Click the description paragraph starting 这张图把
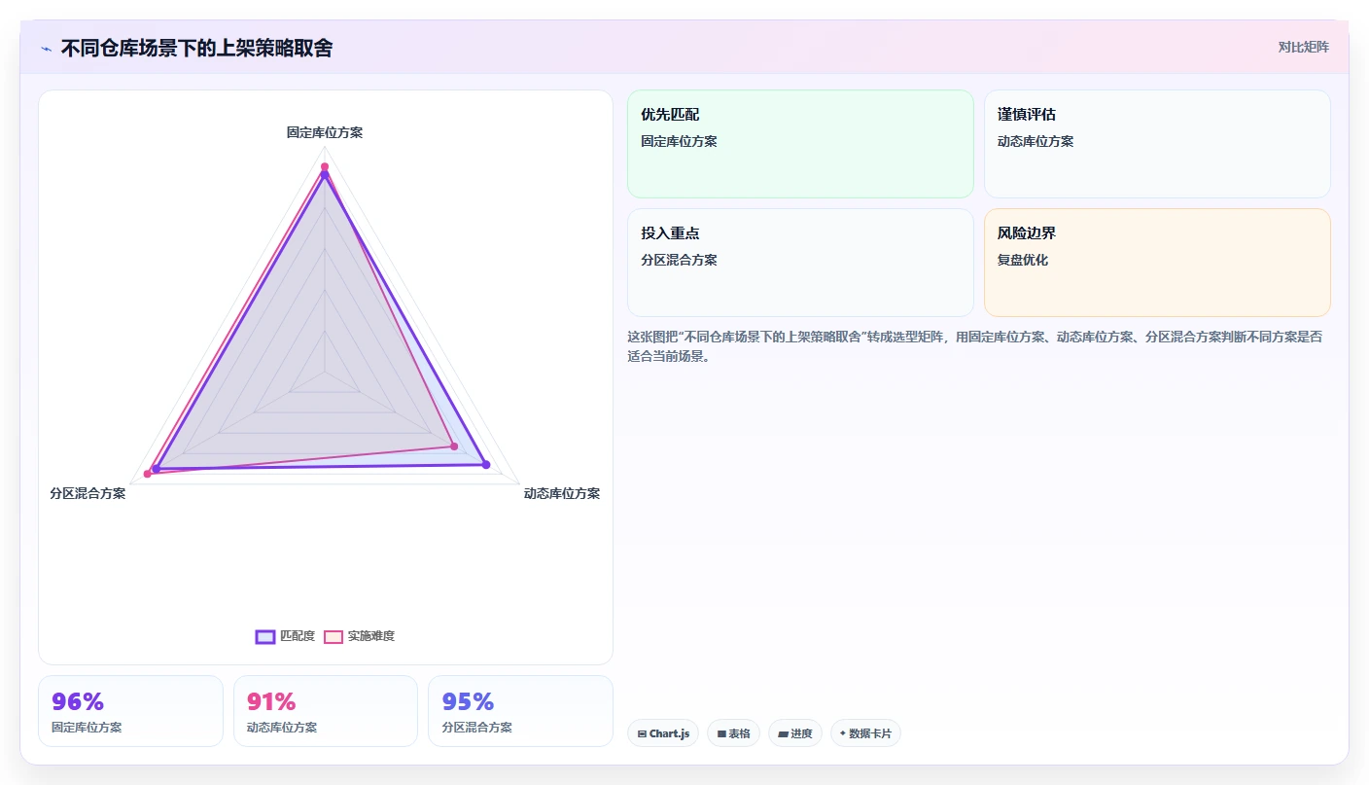This screenshot has height=785, width=1369. [x=975, y=346]
